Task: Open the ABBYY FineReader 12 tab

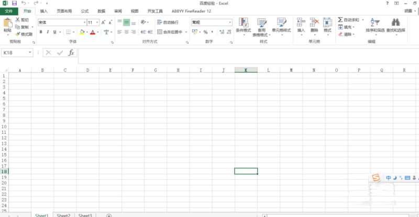Action: pyautogui.click(x=191, y=11)
